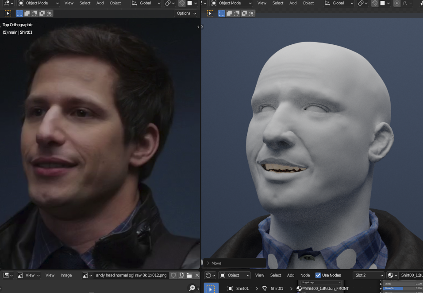Browse materials with the sphere material icon
The width and height of the screenshot is (423, 293).
coord(392,275)
